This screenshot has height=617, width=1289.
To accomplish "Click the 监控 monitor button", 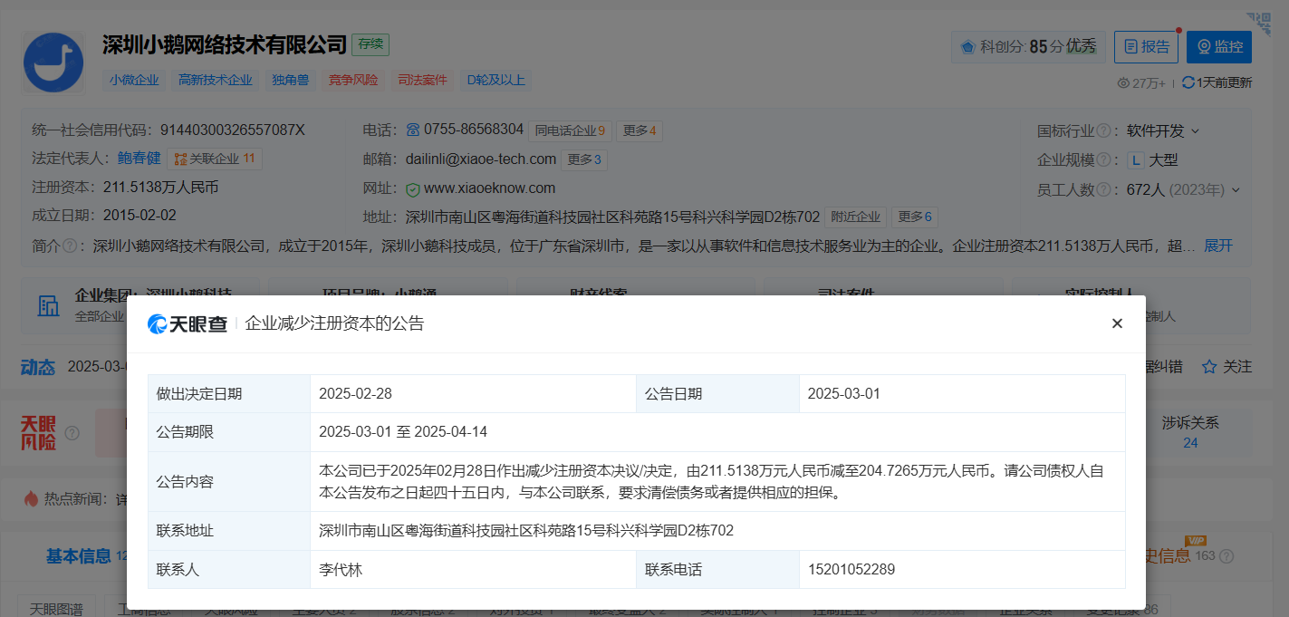I will (x=1218, y=47).
